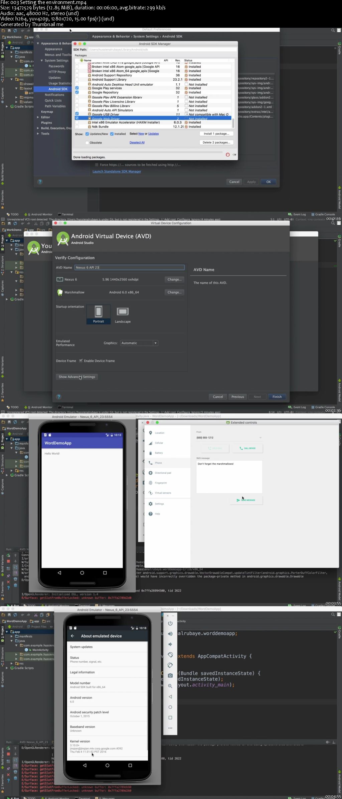
Task: Toggle the Updates/New show checkbox
Action: tap(87, 134)
